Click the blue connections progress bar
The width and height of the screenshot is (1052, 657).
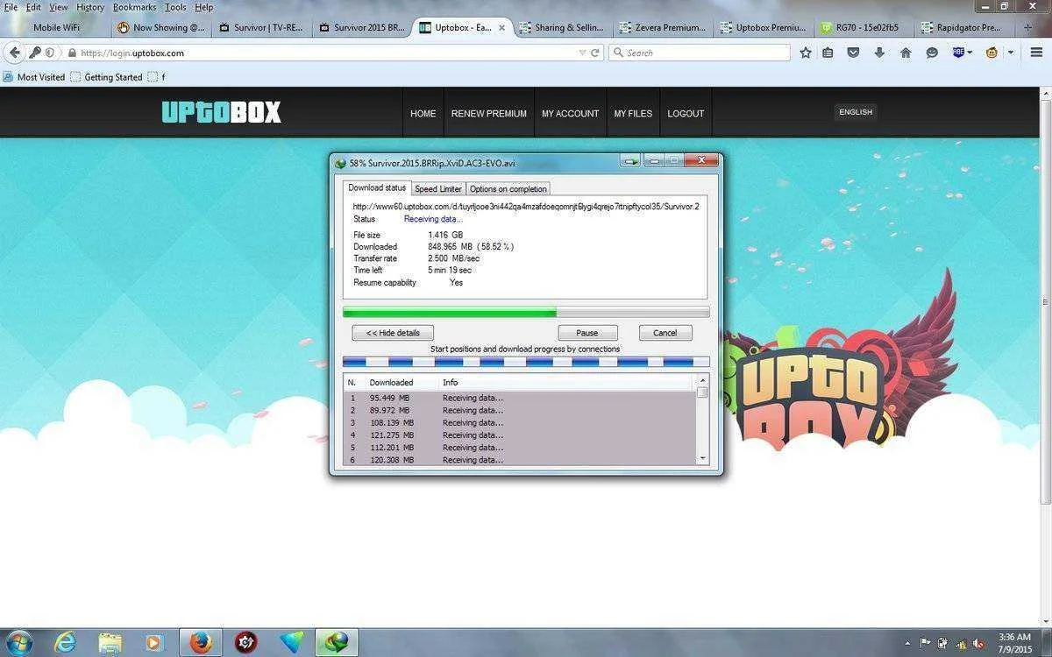coord(526,361)
